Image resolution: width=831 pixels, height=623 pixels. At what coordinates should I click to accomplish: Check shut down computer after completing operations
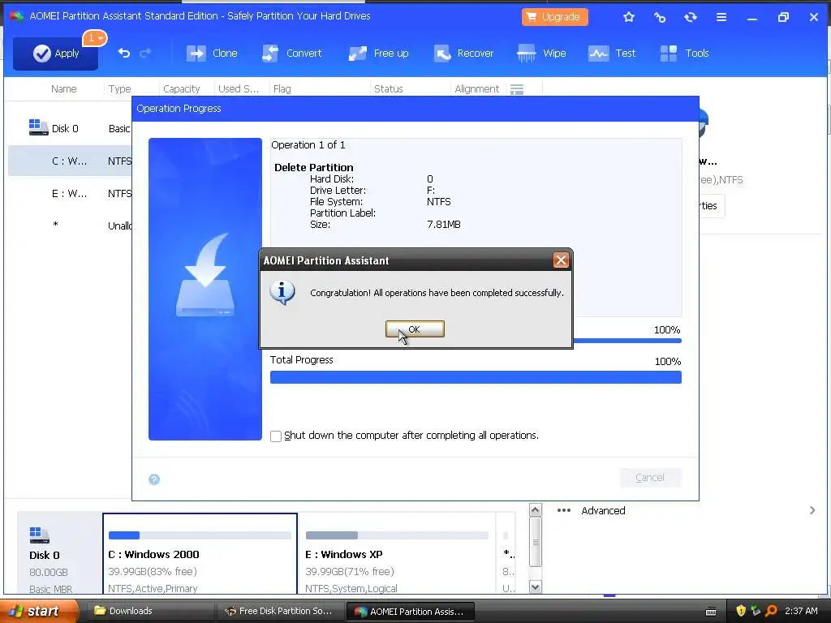click(x=276, y=436)
